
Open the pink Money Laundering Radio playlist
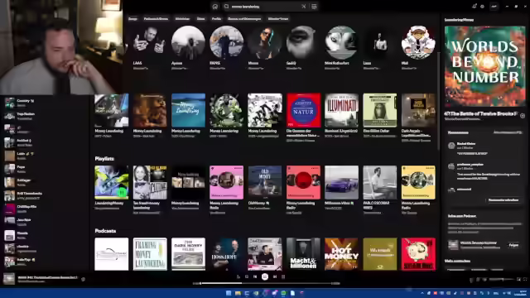[x=226, y=182]
